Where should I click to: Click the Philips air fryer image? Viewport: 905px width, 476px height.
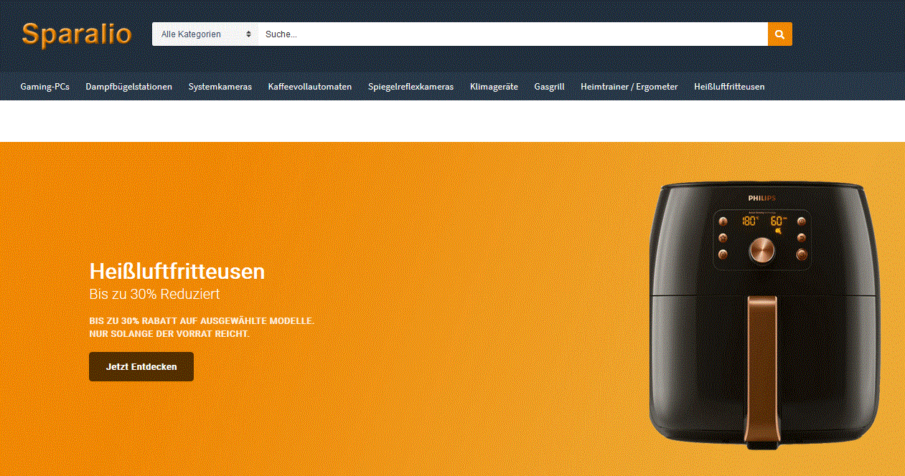point(762,315)
